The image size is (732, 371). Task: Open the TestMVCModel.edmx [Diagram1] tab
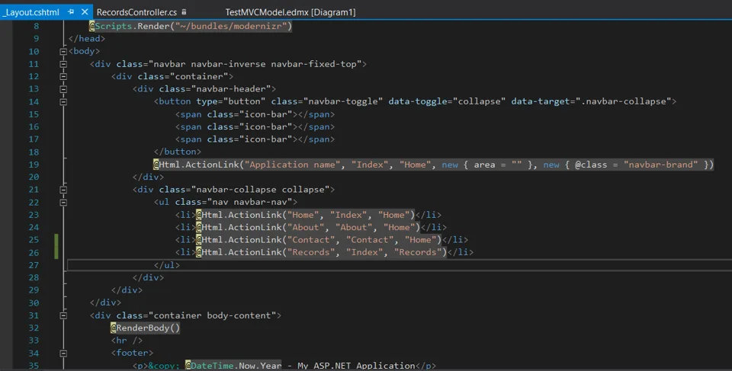291,12
